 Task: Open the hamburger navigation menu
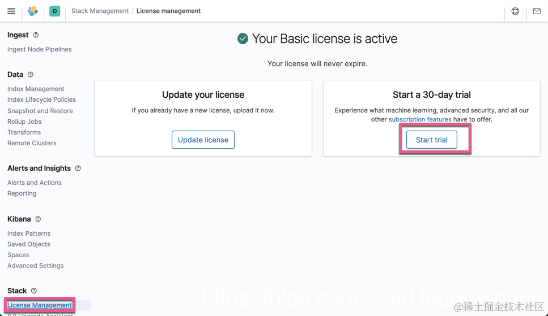click(11, 11)
